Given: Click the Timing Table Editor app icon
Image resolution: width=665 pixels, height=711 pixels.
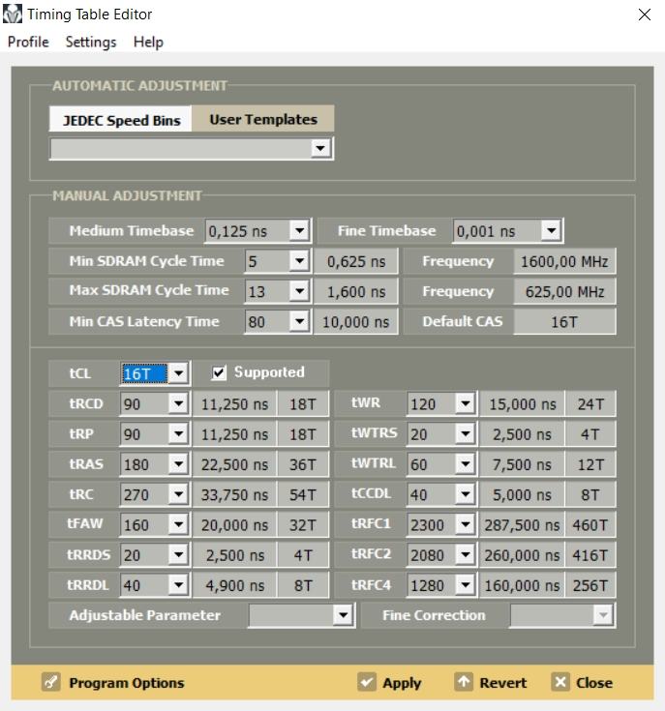Looking at the screenshot, I should pos(13,15).
